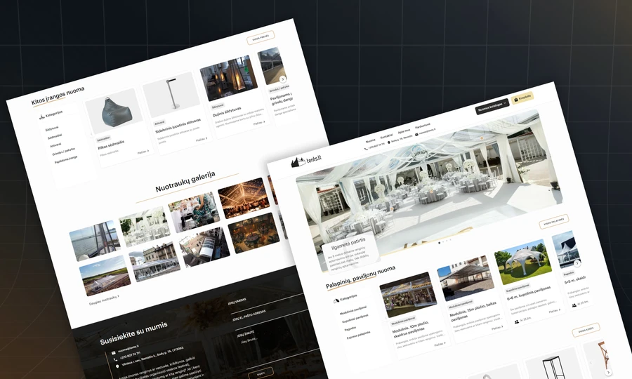Select Pagodos category

pyautogui.click(x=350, y=328)
